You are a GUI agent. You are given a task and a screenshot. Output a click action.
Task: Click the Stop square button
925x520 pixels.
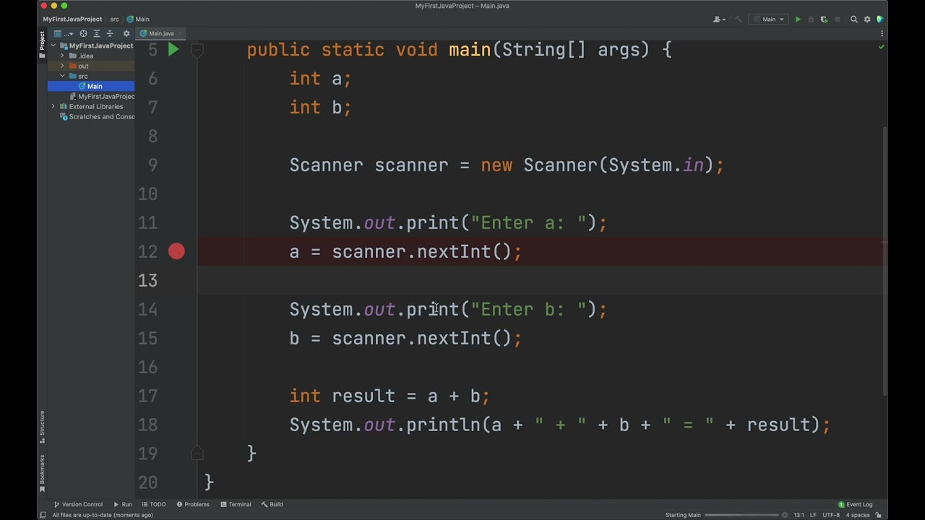click(837, 19)
